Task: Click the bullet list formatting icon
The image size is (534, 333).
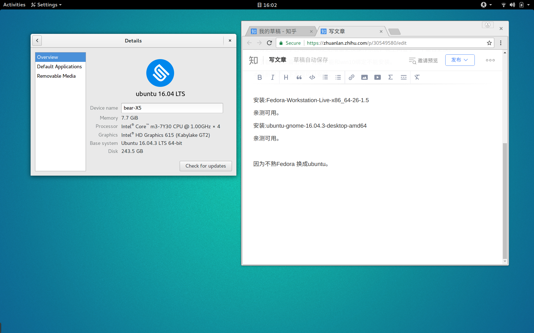Action: 338,77
